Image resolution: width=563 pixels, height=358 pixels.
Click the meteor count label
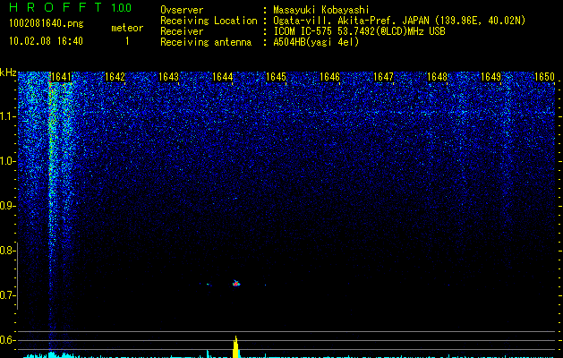[126, 28]
